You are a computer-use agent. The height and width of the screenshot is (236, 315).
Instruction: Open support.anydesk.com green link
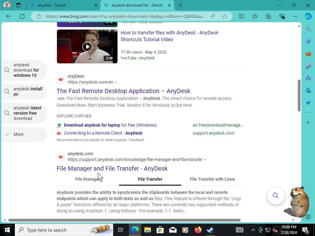click(x=213, y=133)
